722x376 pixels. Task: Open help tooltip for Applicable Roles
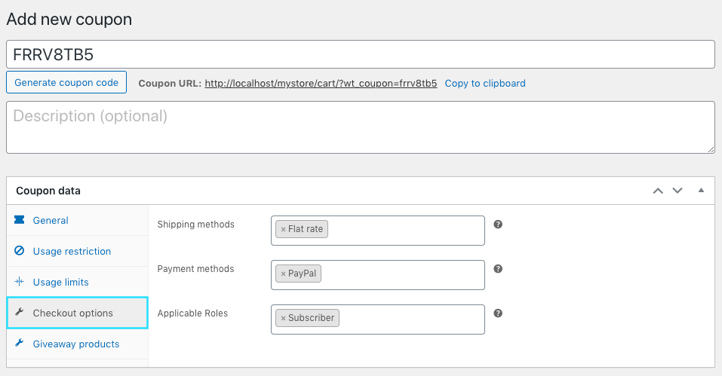click(x=498, y=313)
